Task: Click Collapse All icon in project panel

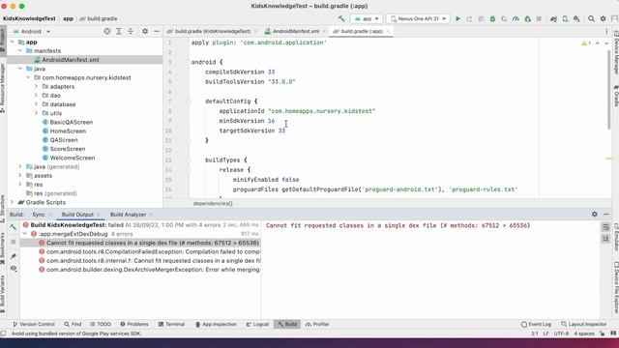Action: (131, 31)
